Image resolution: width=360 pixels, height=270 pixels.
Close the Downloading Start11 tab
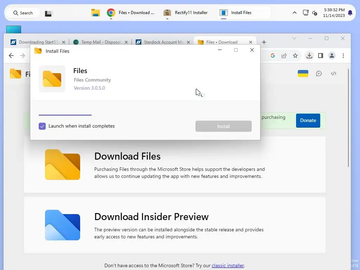tap(64, 42)
